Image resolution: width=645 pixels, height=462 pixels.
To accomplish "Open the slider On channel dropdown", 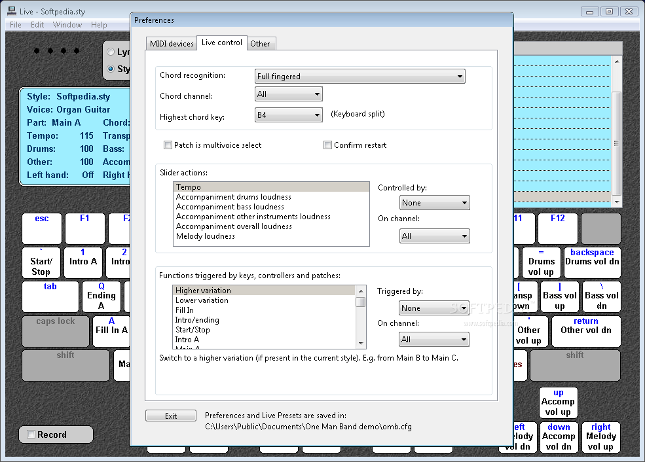I will point(434,236).
